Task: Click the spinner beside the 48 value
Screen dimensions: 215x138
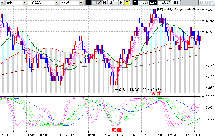Action: (x=147, y=3)
